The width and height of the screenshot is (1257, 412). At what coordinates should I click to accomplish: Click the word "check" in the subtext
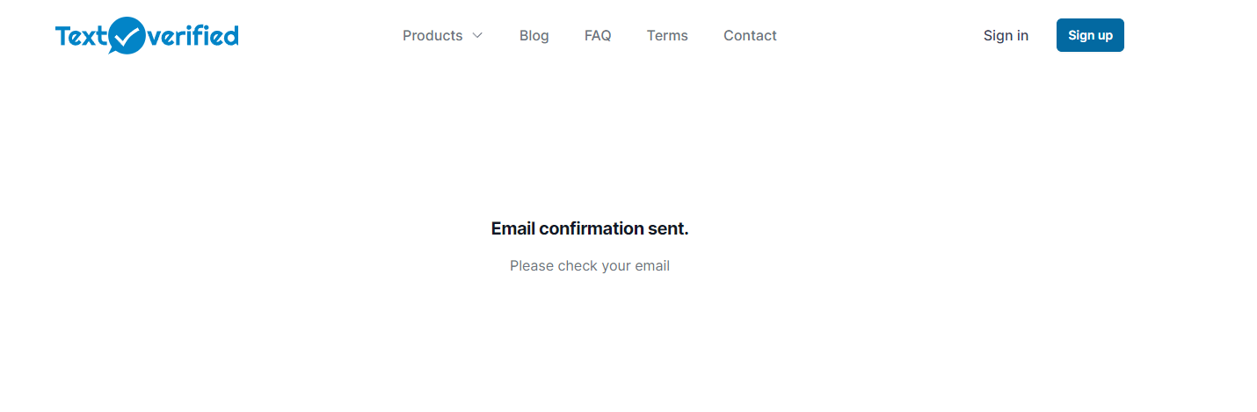tap(578, 266)
